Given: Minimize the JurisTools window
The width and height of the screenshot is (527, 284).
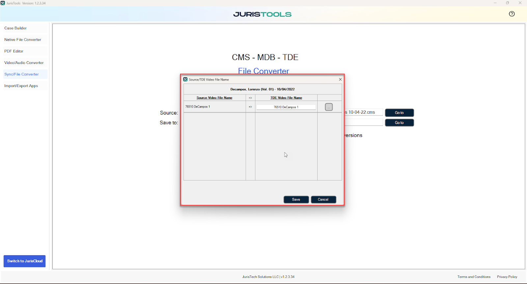Looking at the screenshot, I should pyautogui.click(x=495, y=3).
